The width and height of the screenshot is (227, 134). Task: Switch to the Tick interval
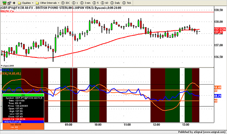click(127, 3)
